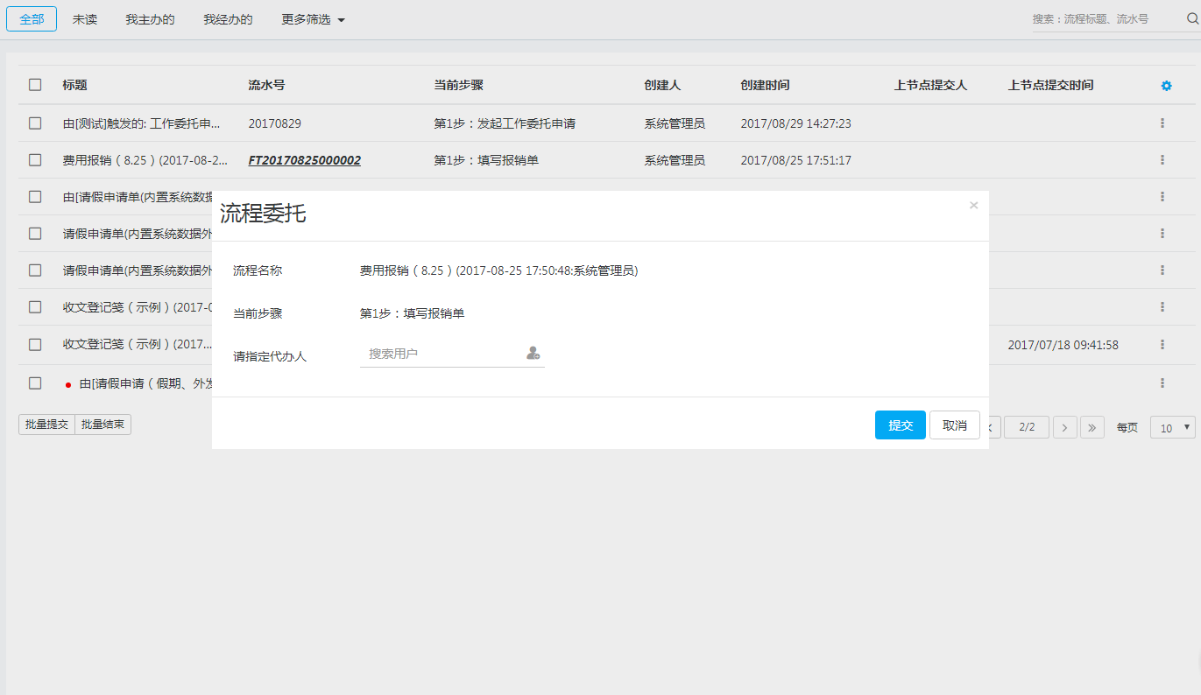Check the select-all checkbox in the header
This screenshot has width=1201, height=695.
point(35,84)
